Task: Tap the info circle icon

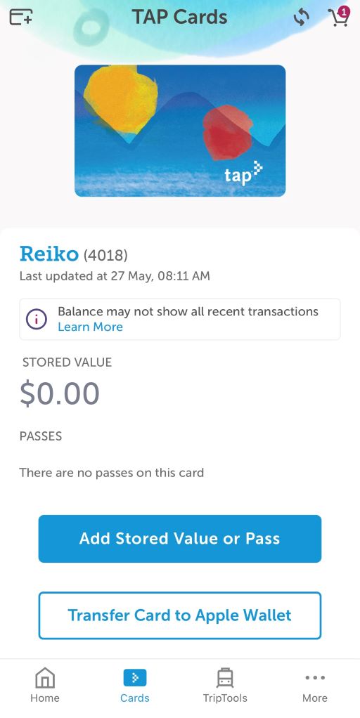Action: tap(36, 319)
